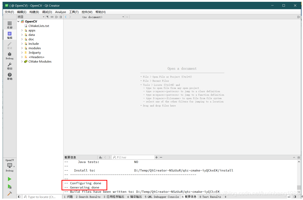Click the previous item arrow in 概要信息 pane
The image size is (303, 200).
[105, 157]
